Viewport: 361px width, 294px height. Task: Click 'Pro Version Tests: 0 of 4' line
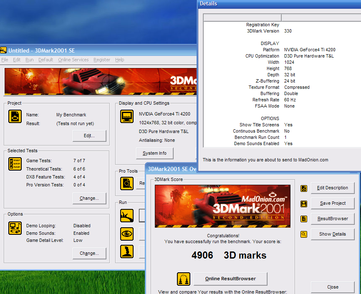click(x=56, y=185)
